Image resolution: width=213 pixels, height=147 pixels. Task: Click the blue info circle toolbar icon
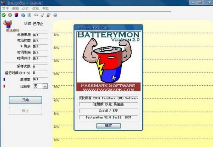[23, 15]
